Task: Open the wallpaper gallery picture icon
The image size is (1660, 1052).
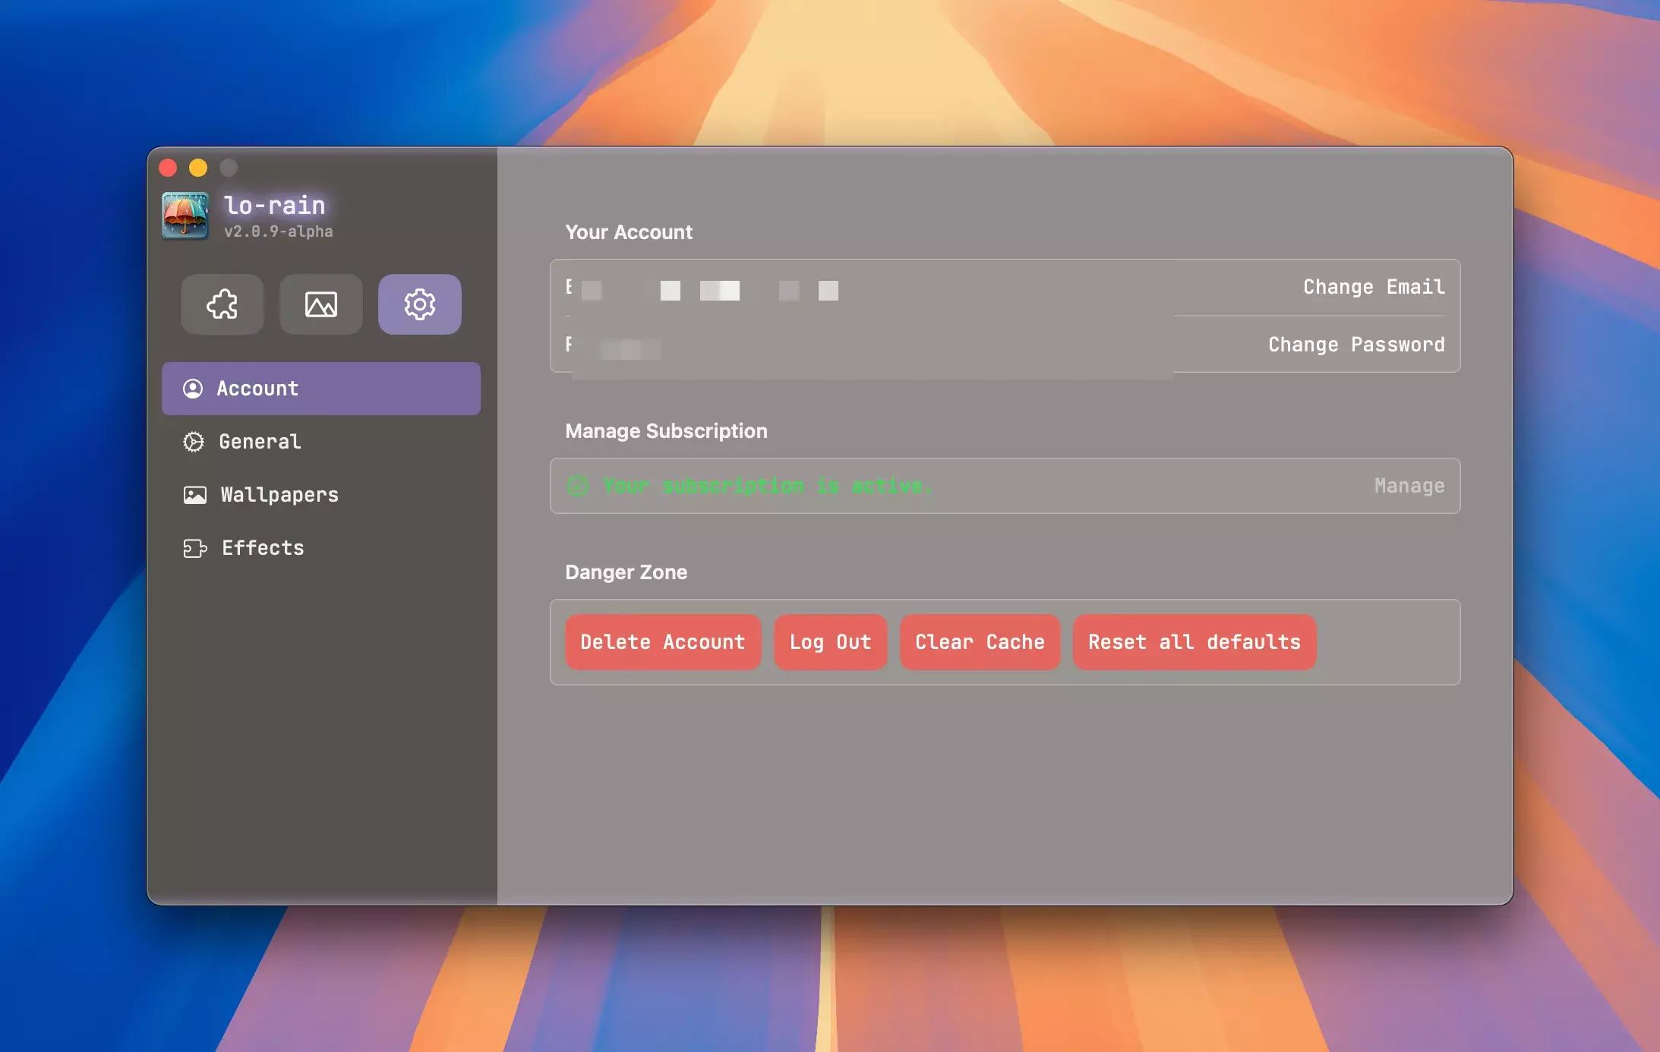Action: pos(320,304)
